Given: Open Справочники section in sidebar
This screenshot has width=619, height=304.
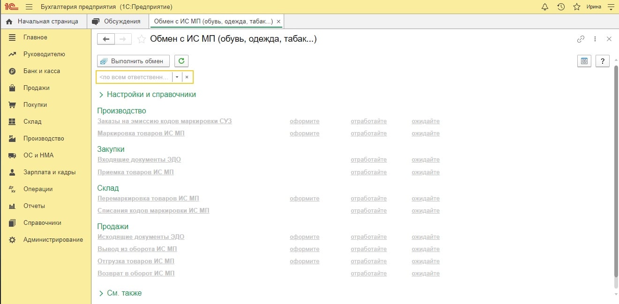Looking at the screenshot, I should 42,223.
